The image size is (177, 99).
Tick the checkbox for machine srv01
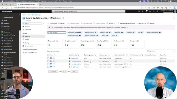pos(48,64)
